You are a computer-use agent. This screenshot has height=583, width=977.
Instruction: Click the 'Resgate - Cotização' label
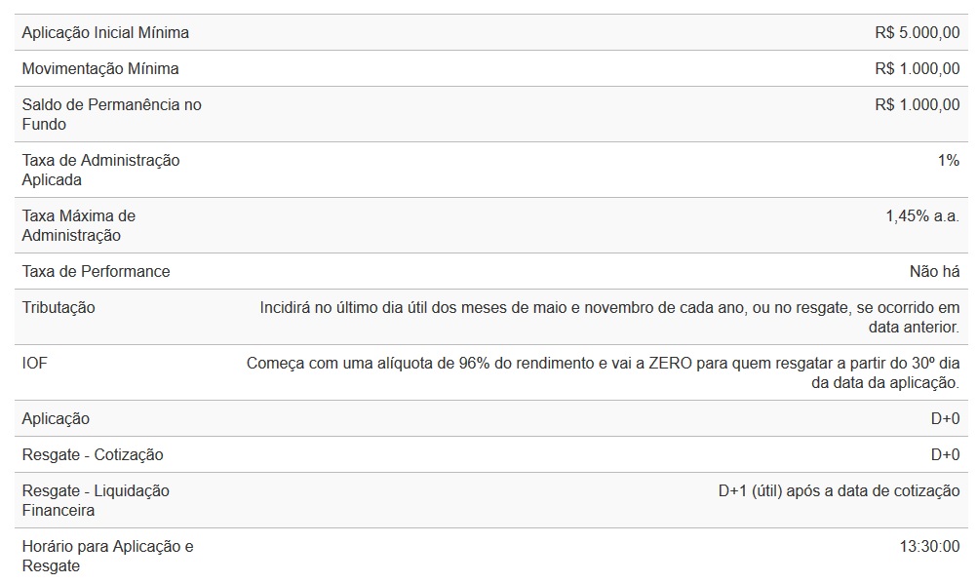[x=93, y=455]
